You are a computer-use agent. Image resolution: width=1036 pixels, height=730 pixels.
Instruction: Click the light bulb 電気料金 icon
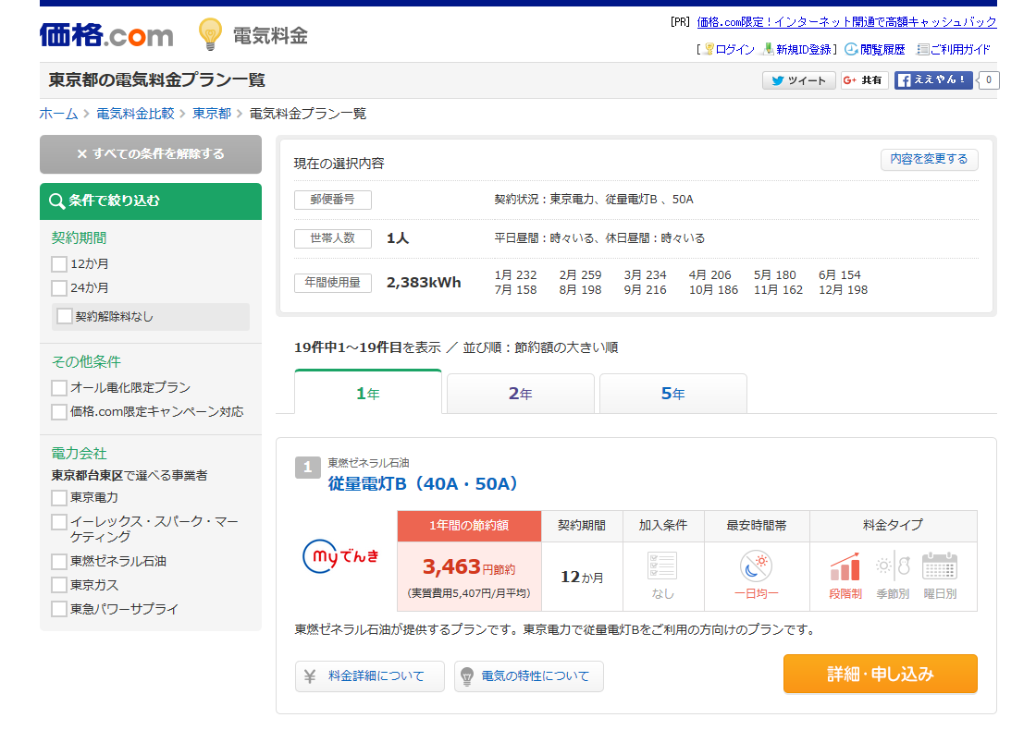tap(210, 34)
